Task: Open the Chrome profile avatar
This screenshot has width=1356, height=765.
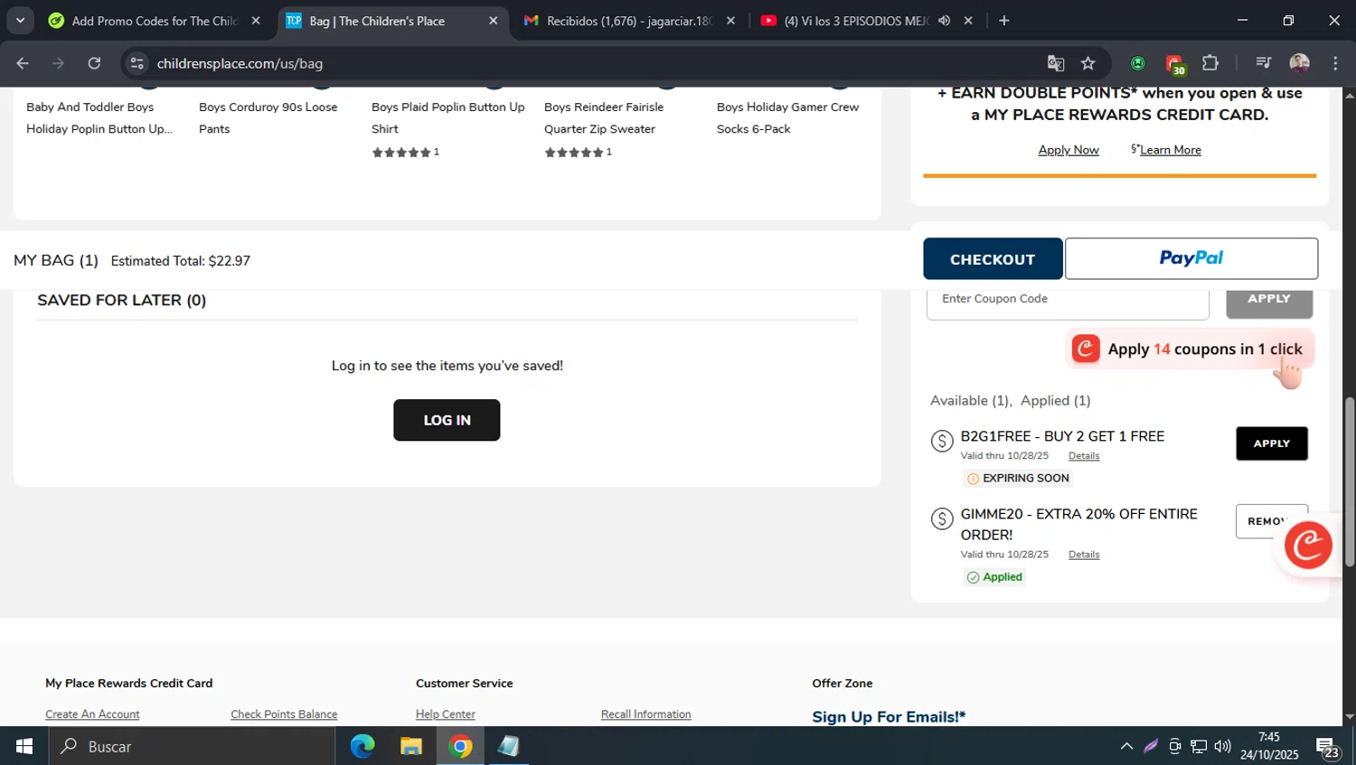Action: (x=1299, y=63)
